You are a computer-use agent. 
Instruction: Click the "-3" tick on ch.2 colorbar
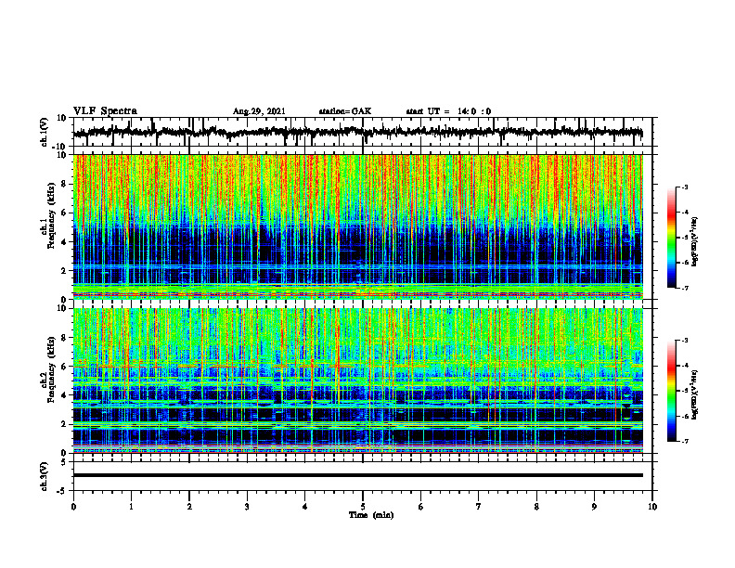684,341
